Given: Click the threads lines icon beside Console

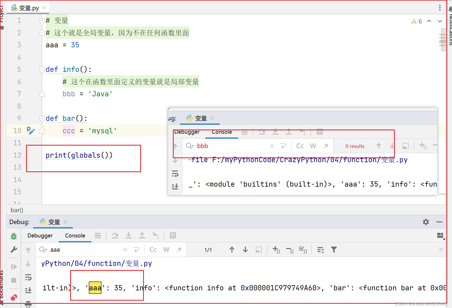Looking at the screenshot, I should (98, 236).
